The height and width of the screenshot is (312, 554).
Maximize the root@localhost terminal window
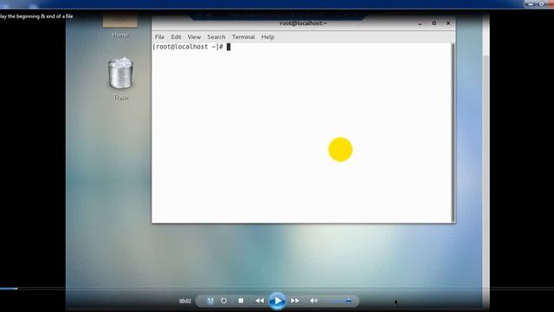(x=434, y=23)
